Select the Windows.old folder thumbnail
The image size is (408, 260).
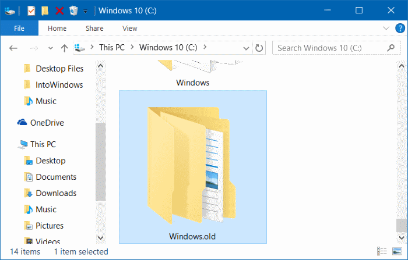tap(192, 165)
